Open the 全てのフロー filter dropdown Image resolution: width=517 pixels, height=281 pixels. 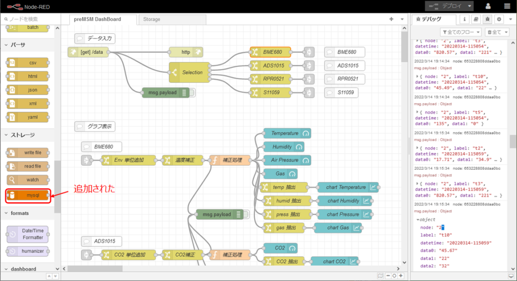tap(461, 32)
